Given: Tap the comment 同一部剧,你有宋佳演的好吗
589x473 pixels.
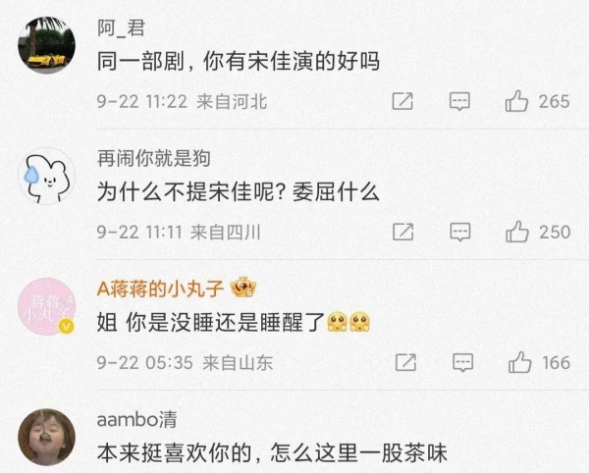Looking at the screenshot, I should coord(239,61).
